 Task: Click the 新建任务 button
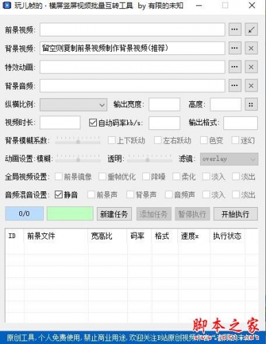click(x=114, y=214)
